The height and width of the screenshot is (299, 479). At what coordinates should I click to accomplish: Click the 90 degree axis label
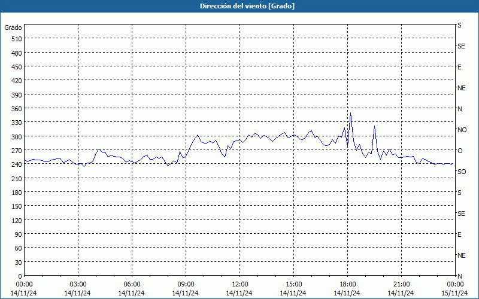coord(19,234)
